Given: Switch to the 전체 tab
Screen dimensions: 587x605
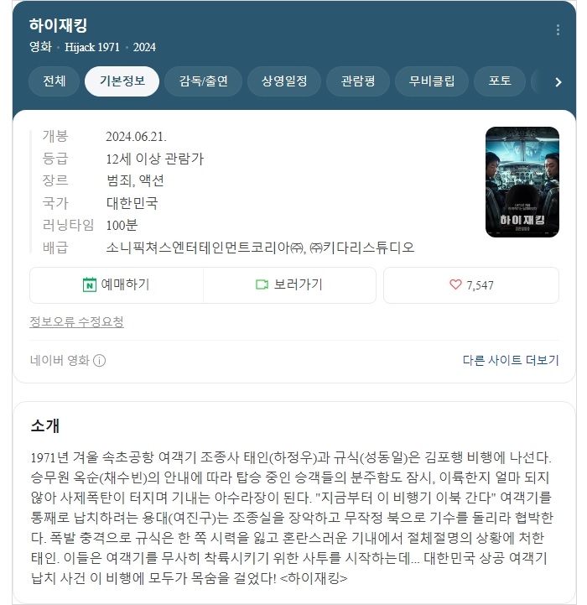Looking at the screenshot, I should [x=54, y=81].
